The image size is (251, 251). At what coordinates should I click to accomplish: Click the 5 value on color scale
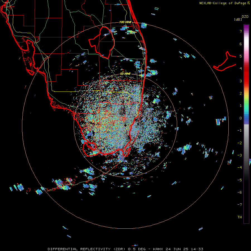pos(241,56)
